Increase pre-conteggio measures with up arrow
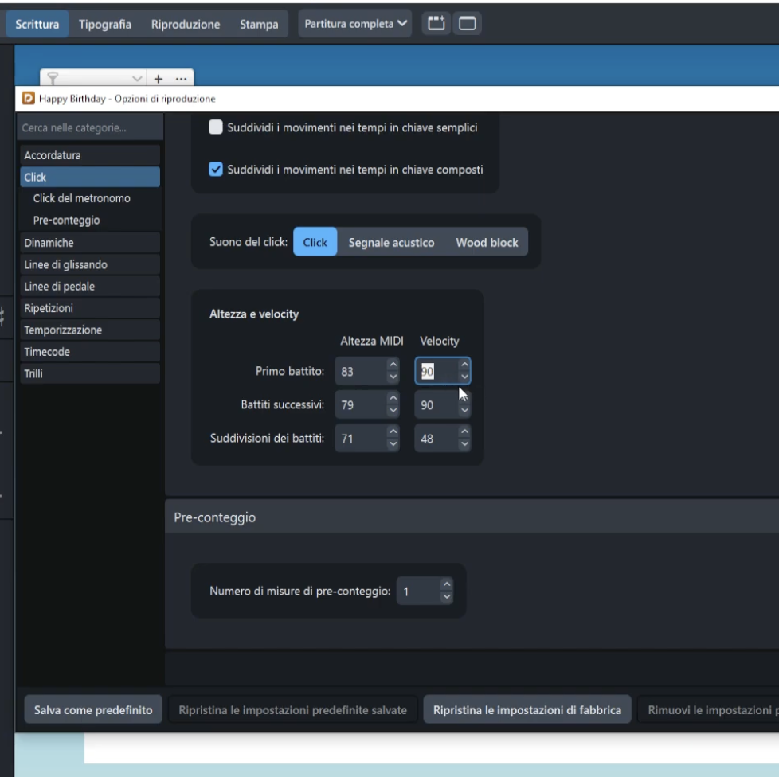 coord(447,586)
